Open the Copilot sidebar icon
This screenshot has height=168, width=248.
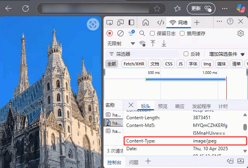[x=241, y=9]
